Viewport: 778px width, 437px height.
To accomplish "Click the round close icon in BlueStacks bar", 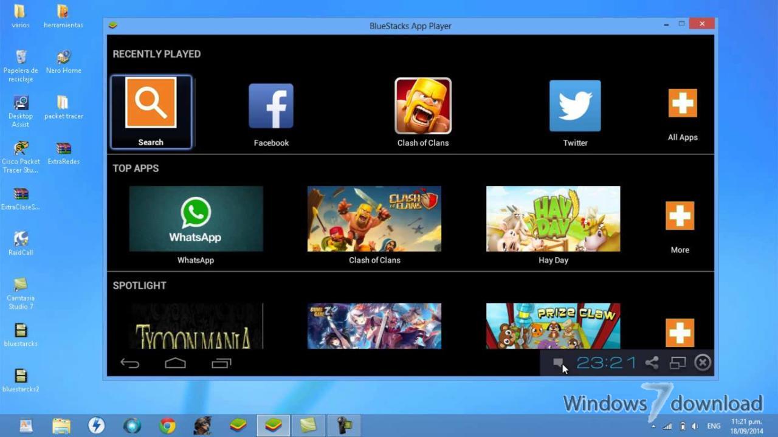I will coord(703,363).
